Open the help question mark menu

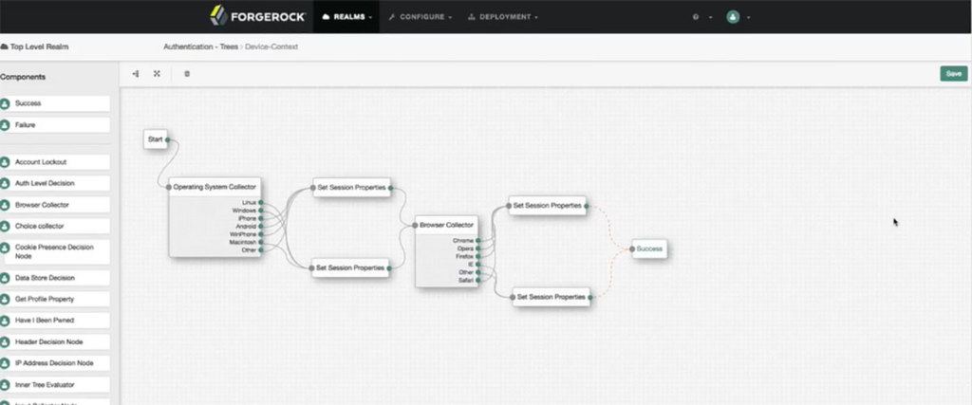698,17
